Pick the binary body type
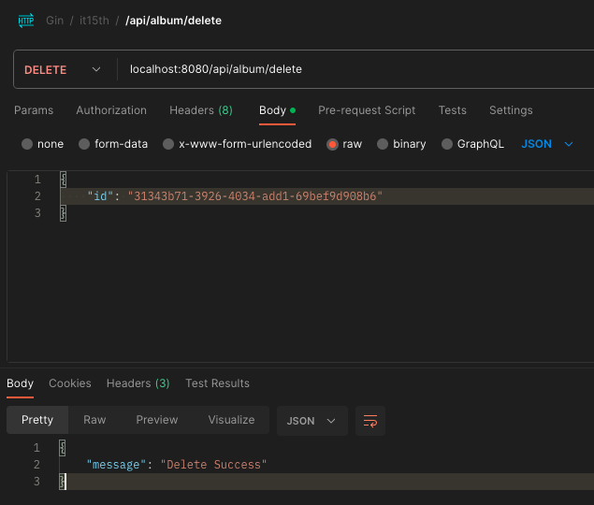 click(383, 144)
